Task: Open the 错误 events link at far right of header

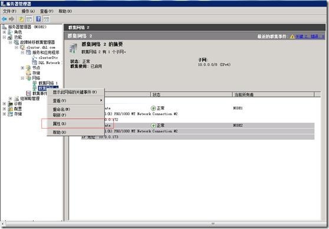Action: (x=317, y=37)
